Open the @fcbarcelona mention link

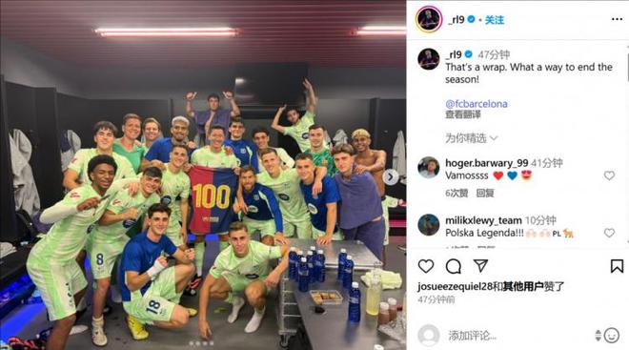[477, 104]
